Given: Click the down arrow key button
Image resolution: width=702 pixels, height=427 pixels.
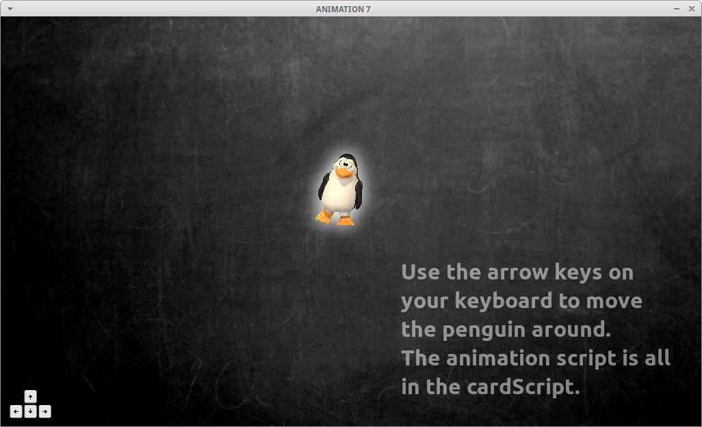Looking at the screenshot, I should tap(30, 411).
